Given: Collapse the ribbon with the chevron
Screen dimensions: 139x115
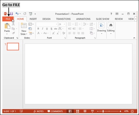Looking at the screenshot, I should [x=134, y=38].
